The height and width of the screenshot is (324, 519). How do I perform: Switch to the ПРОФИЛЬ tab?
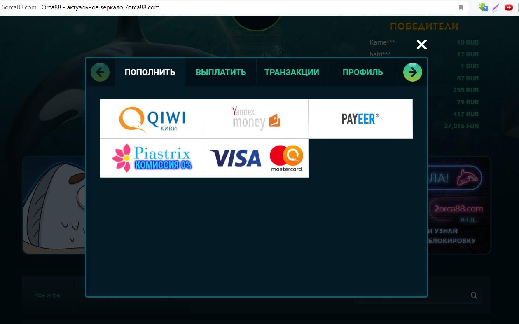pos(363,72)
